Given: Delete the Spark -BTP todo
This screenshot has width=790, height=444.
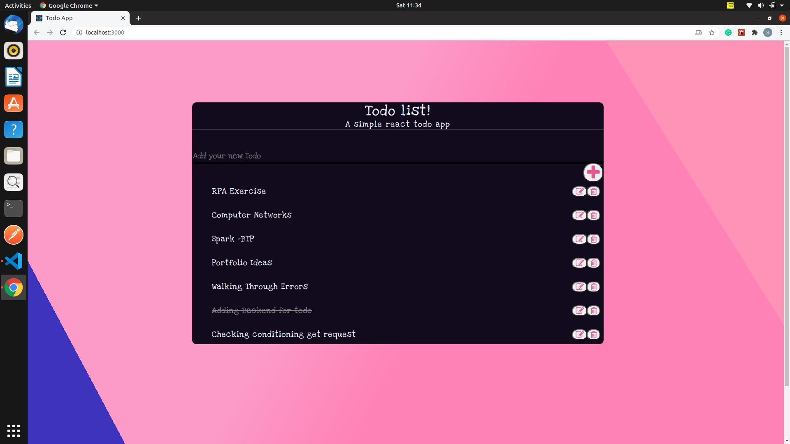Looking at the screenshot, I should [593, 239].
